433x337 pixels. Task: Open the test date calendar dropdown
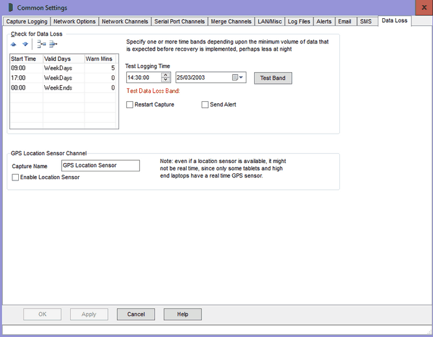point(241,78)
